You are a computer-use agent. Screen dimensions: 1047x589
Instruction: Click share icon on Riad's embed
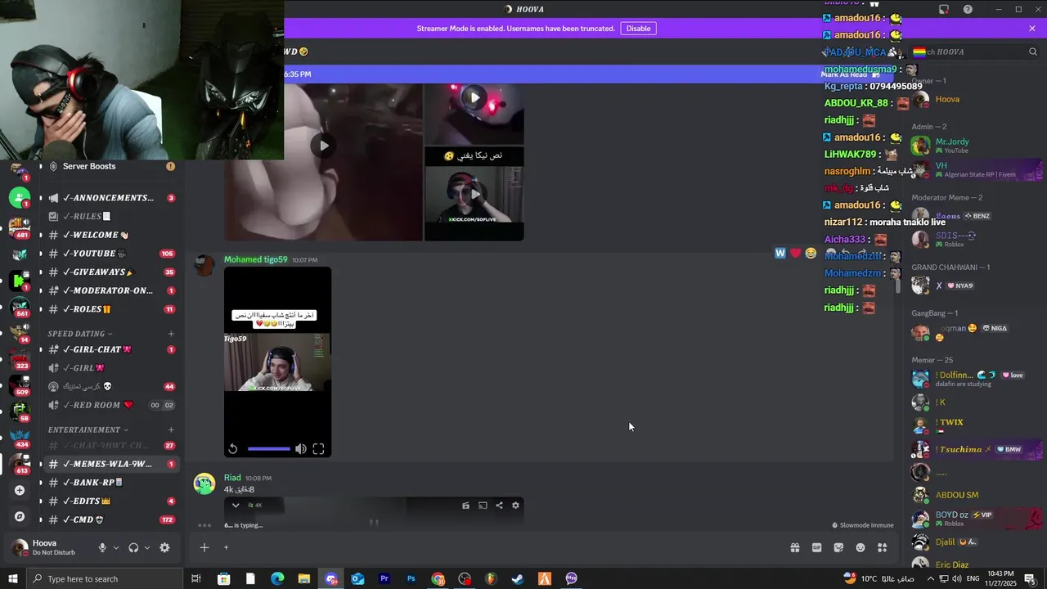pos(499,506)
